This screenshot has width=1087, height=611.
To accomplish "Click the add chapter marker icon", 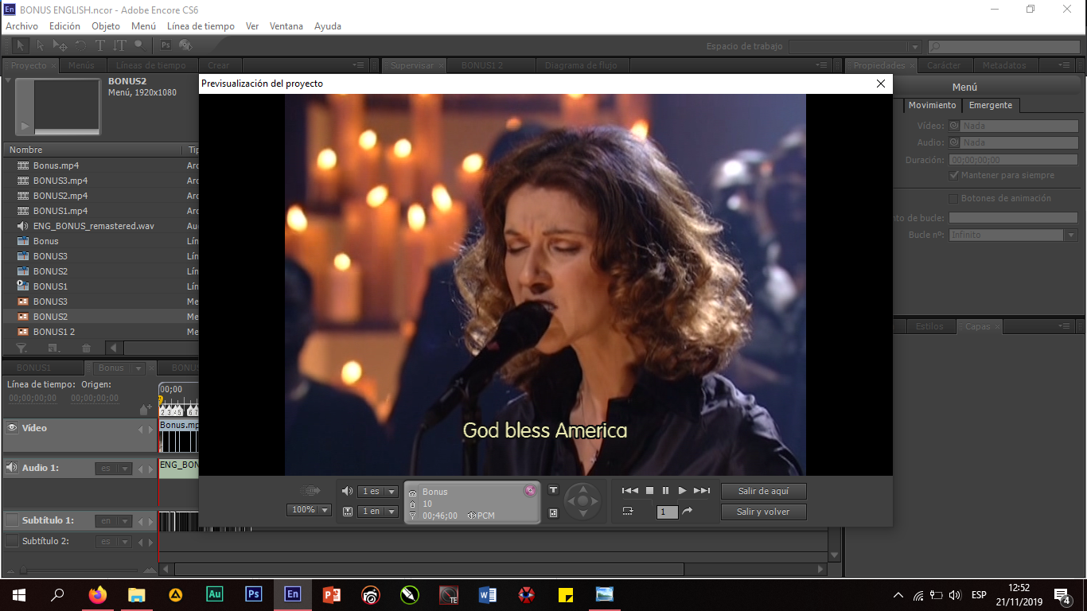I will pos(145,409).
